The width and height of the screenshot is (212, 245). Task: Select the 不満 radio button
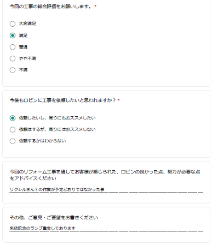pyautogui.click(x=13, y=70)
